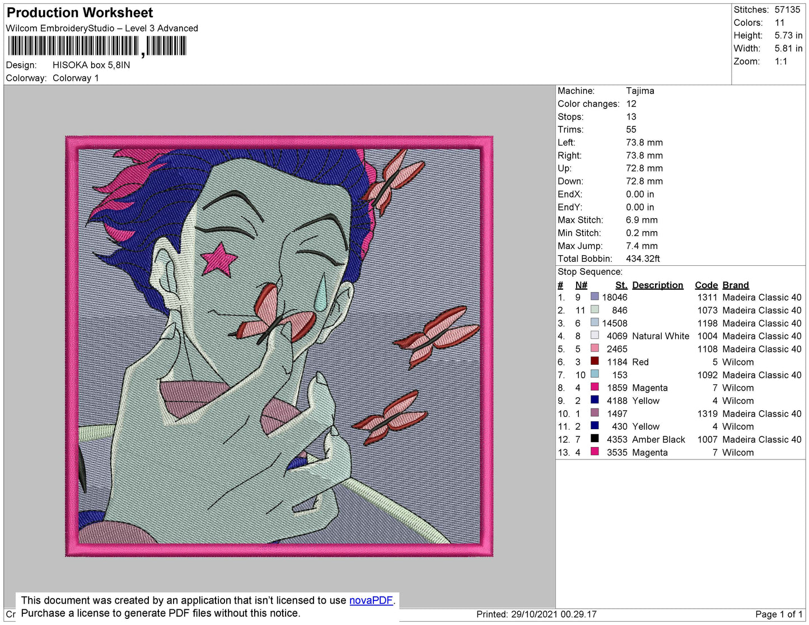Click the Red description in stop 6

640,362
